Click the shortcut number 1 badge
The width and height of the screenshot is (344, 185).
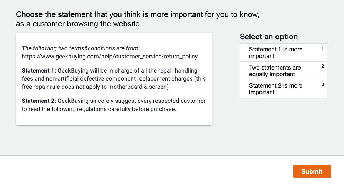(x=322, y=48)
